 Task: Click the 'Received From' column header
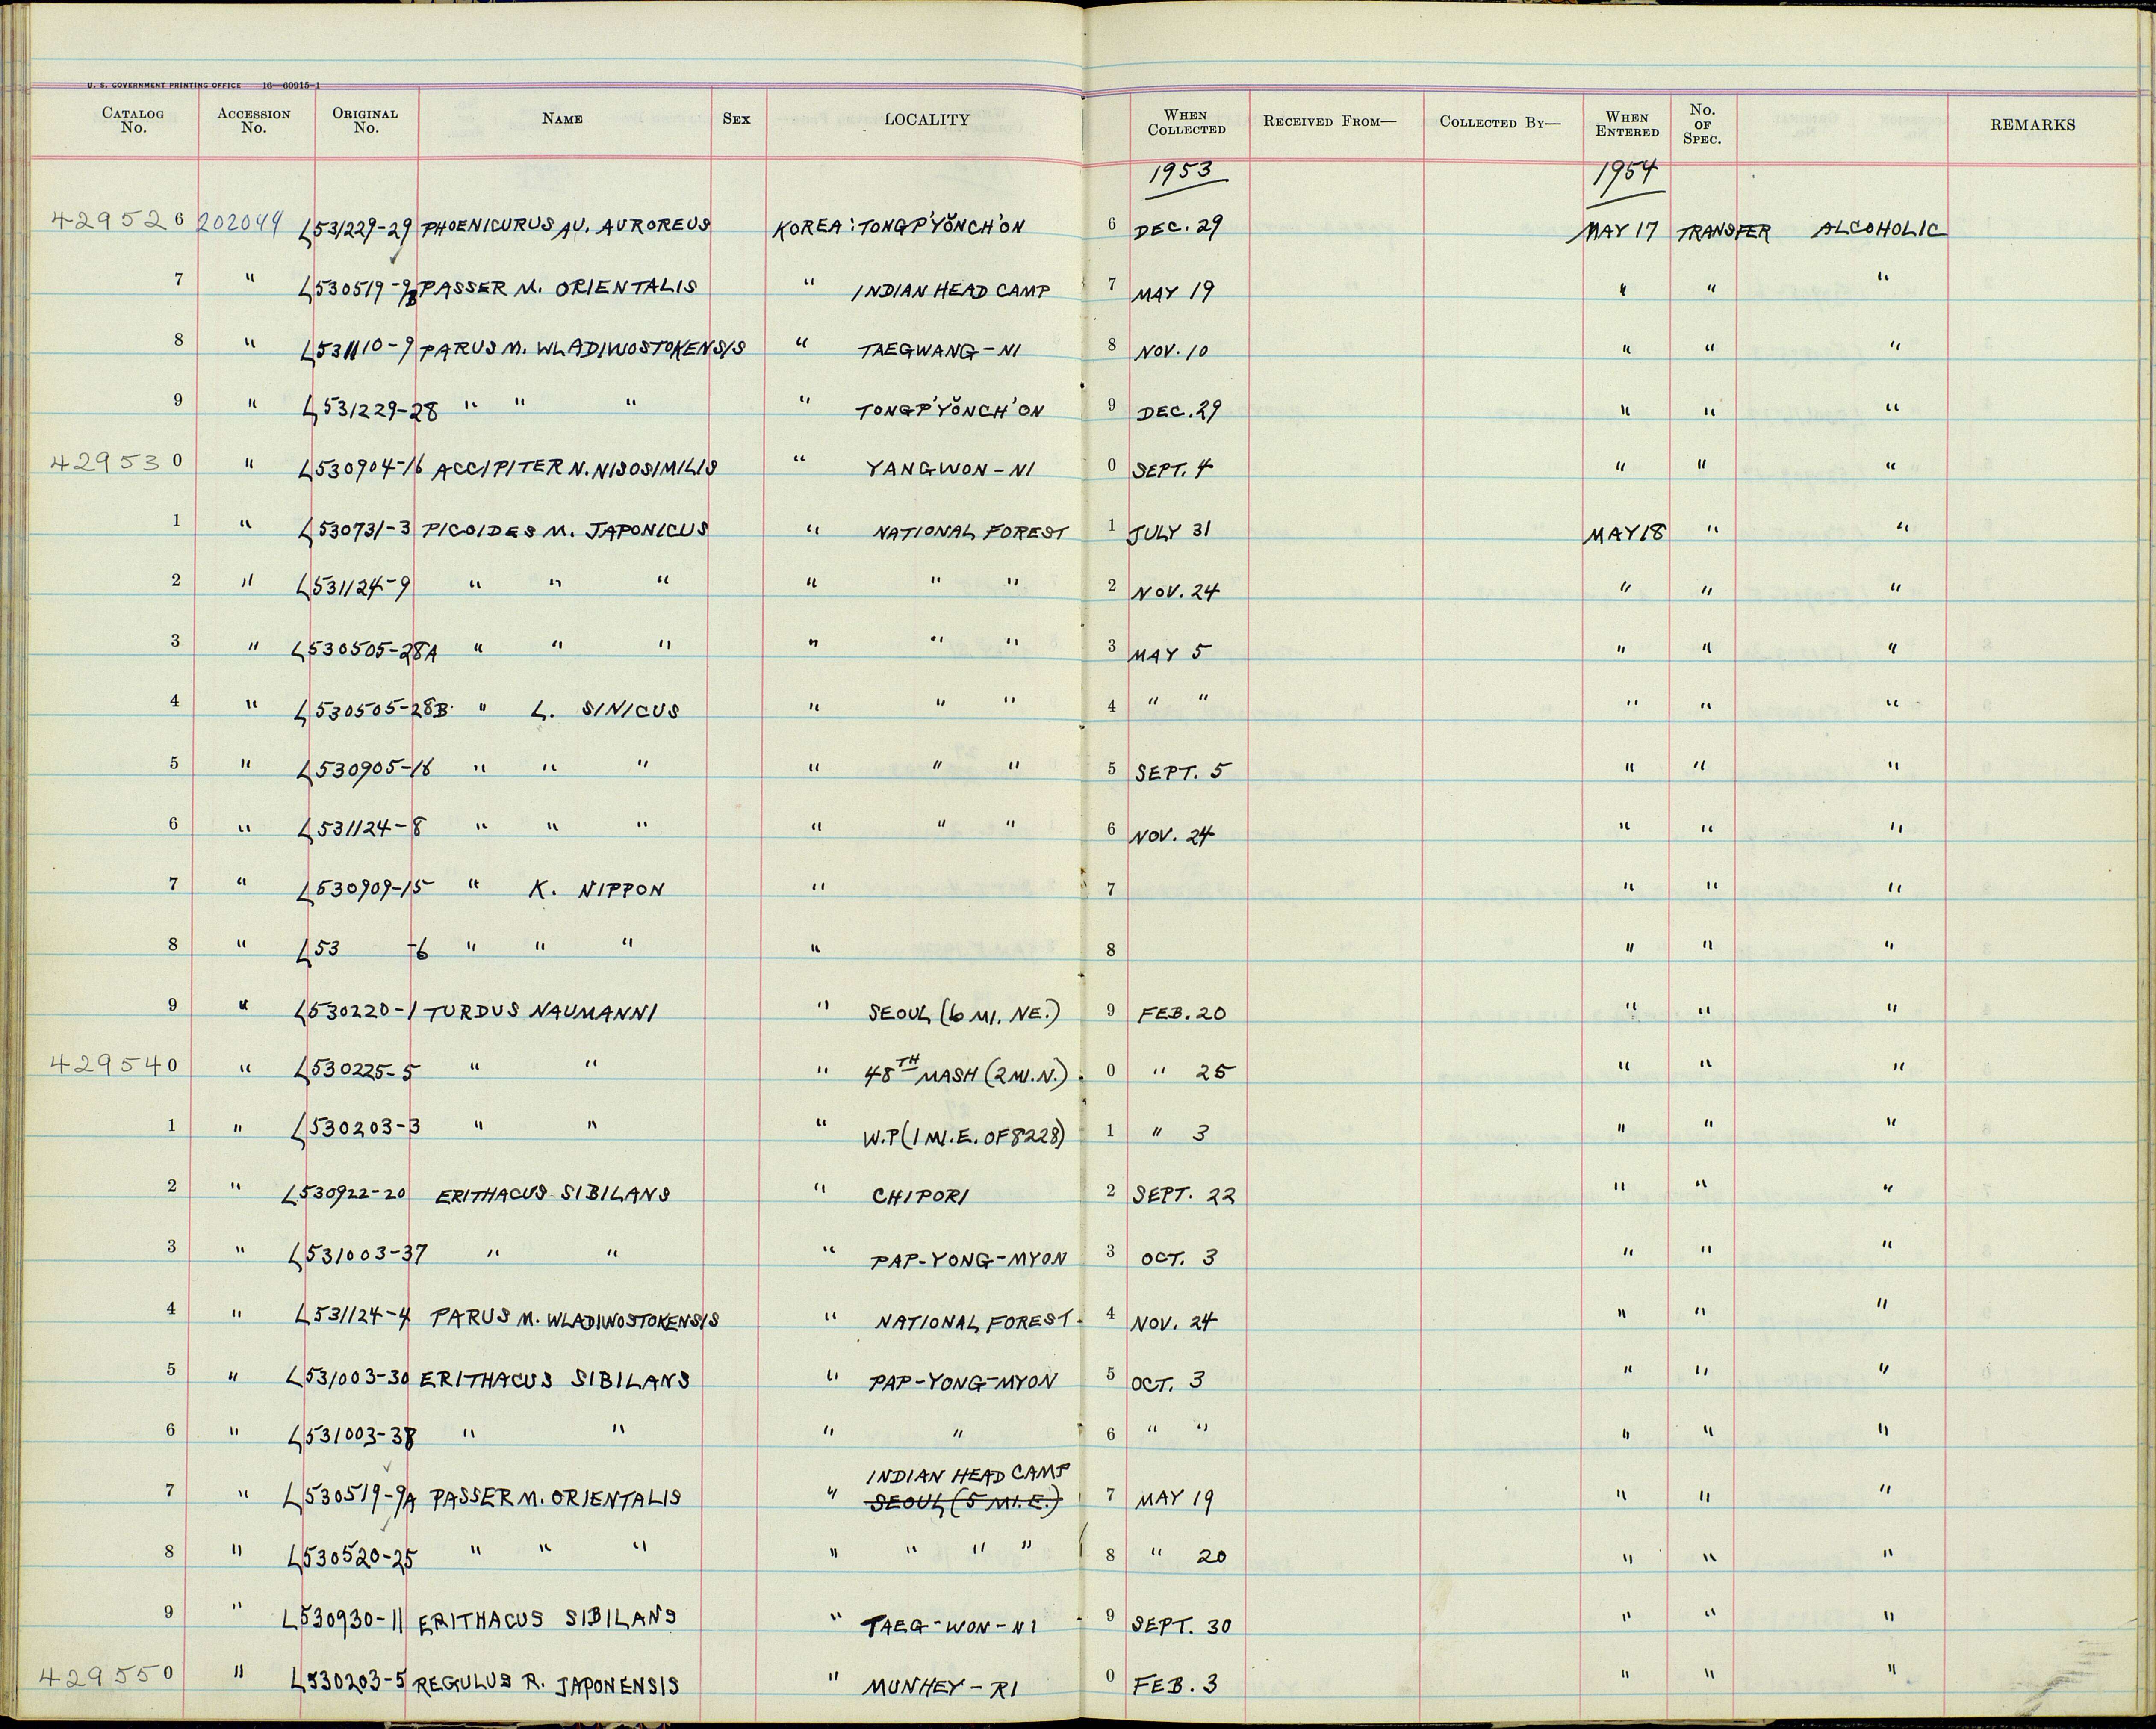click(1329, 122)
